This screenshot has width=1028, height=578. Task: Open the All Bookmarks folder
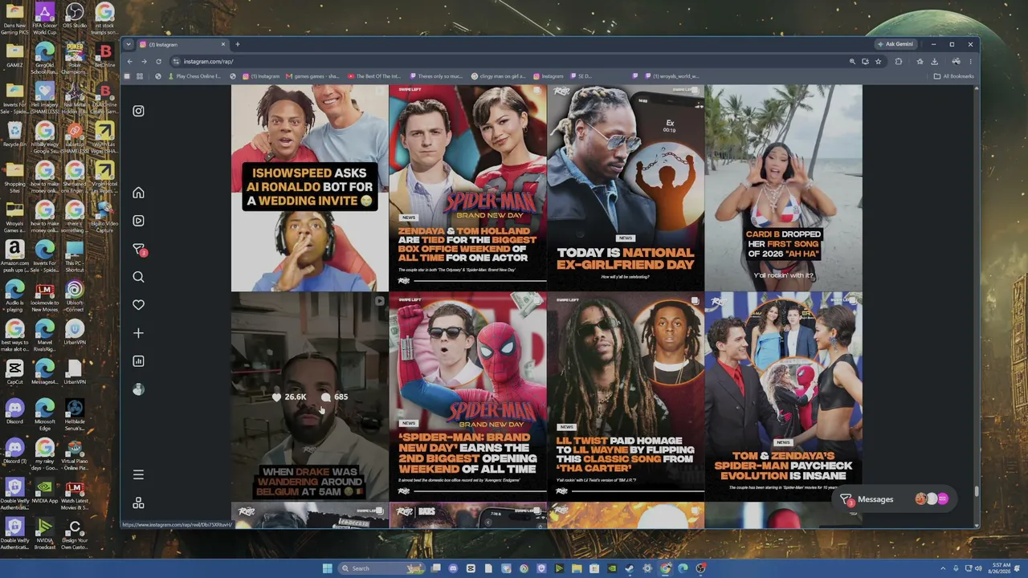click(953, 76)
